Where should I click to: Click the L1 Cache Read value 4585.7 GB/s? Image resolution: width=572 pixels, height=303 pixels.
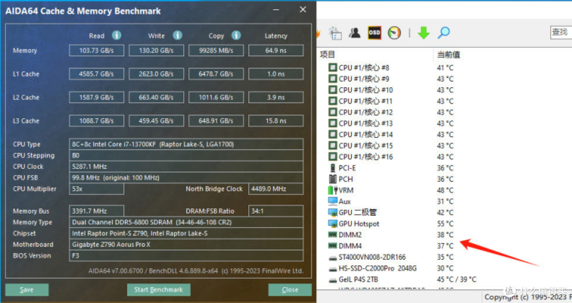coord(96,74)
